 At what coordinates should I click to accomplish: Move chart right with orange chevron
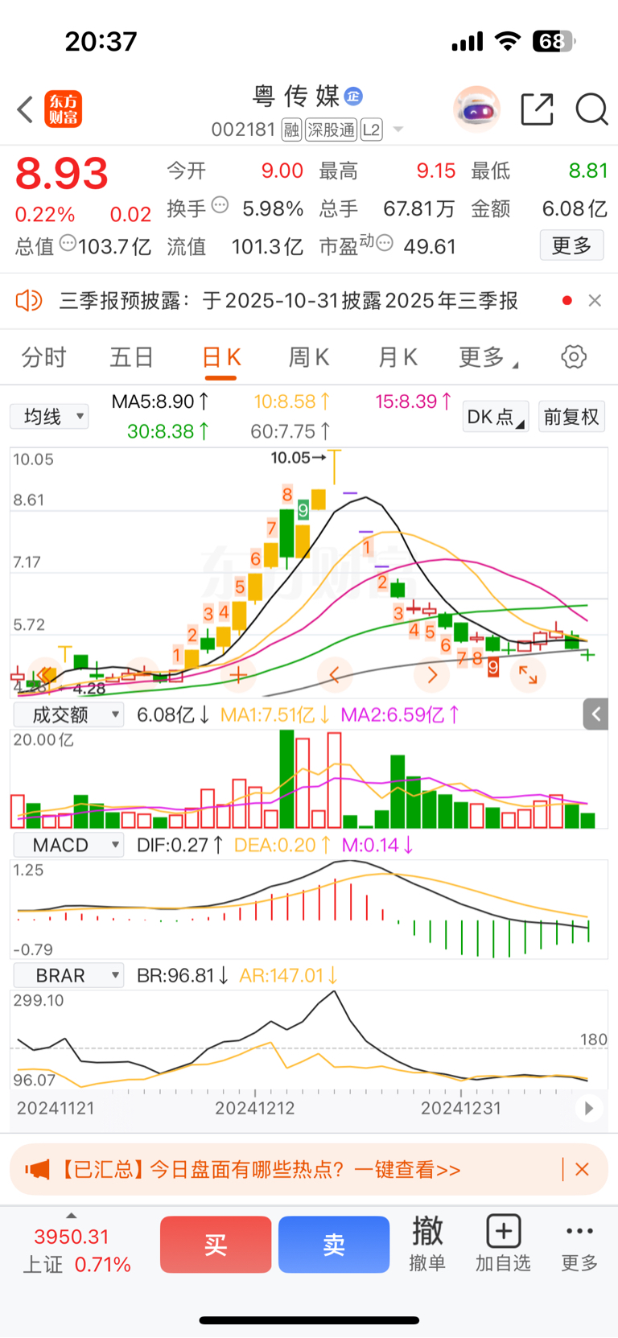point(432,674)
